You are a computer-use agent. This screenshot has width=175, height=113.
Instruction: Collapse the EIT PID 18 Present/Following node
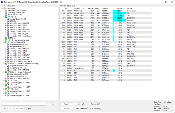[x=4, y=64]
